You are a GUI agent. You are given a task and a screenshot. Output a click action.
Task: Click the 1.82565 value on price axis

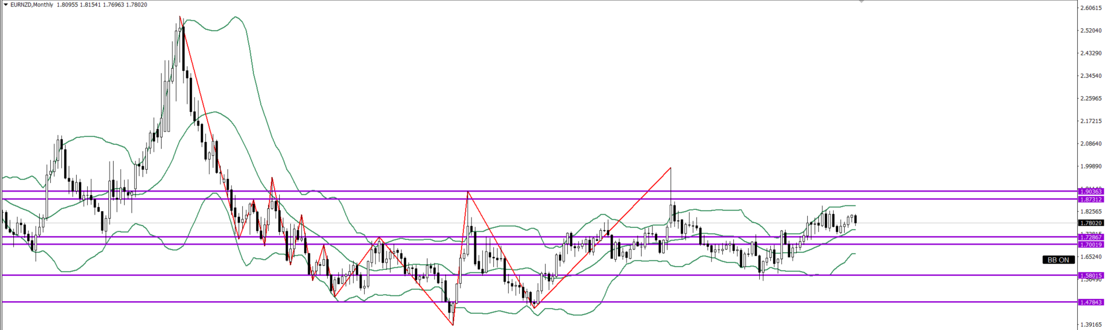pyautogui.click(x=1092, y=212)
